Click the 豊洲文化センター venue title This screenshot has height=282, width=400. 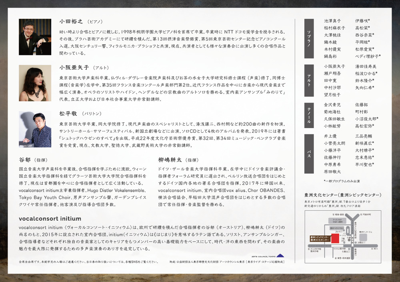click(342, 195)
